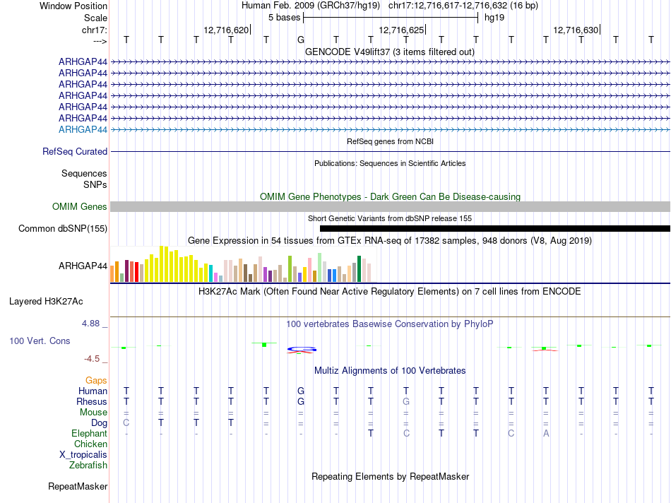Screen dimensions: 671x503
Task: Select the X_tropicalis alignment row label
Action: pos(83,455)
